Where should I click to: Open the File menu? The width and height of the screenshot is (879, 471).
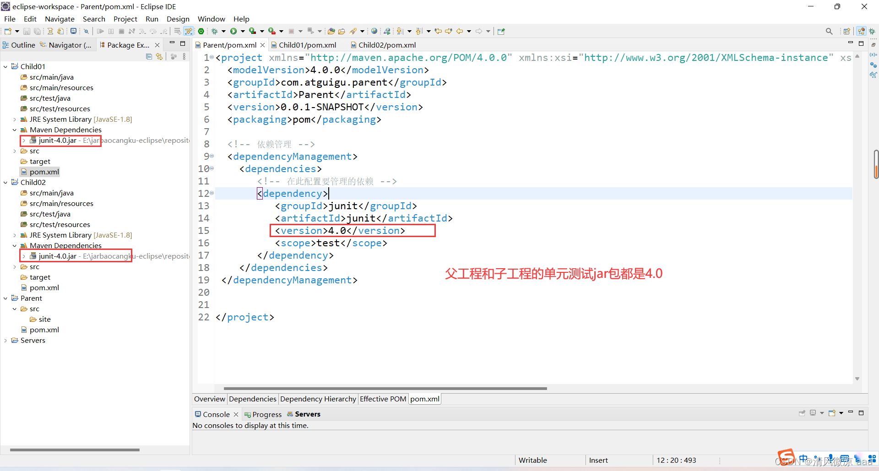click(x=10, y=19)
